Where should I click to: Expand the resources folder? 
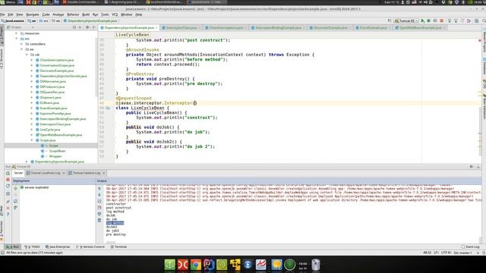[17, 33]
